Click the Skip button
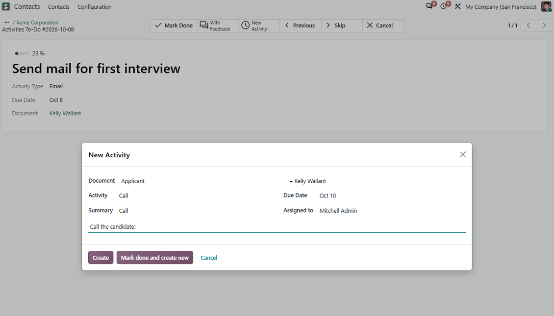The image size is (554, 316). tap(342, 25)
